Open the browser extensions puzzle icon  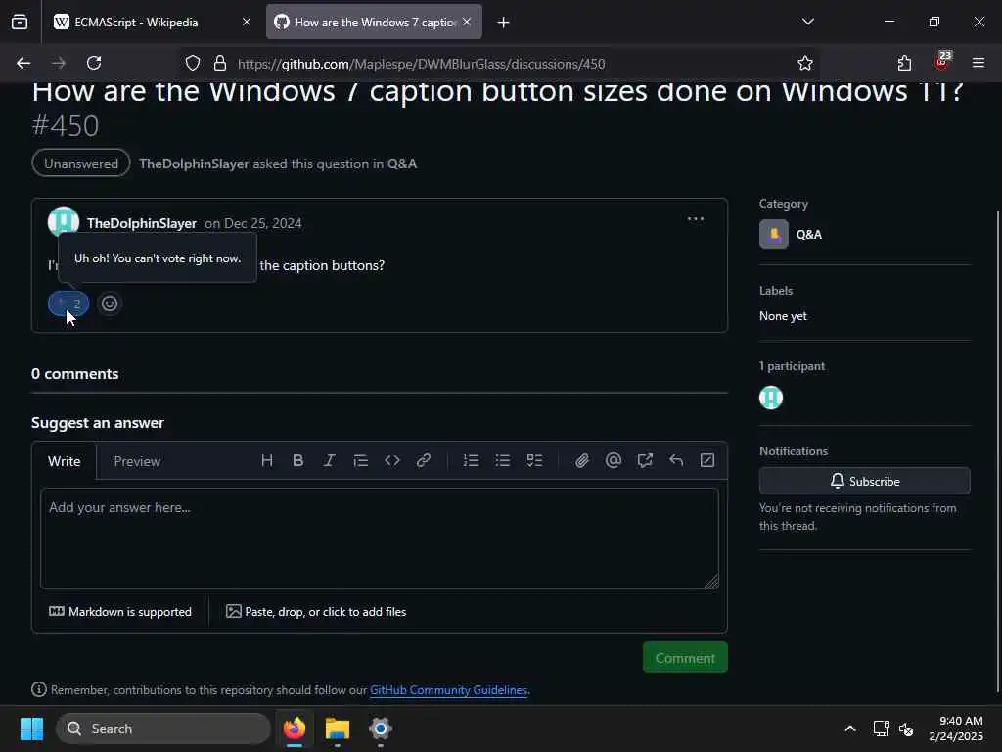tap(904, 63)
